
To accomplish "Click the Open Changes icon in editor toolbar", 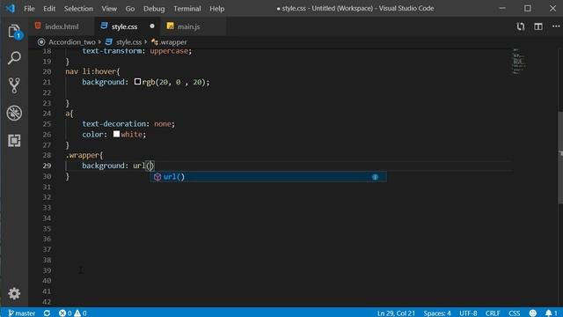I will click(x=520, y=26).
